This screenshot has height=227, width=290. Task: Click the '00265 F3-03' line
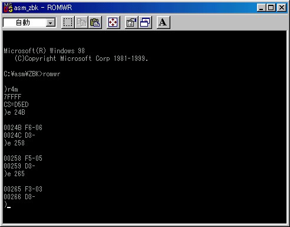[x=23, y=189]
